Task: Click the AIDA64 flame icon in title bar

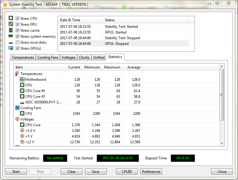Action: (x=5, y=4)
